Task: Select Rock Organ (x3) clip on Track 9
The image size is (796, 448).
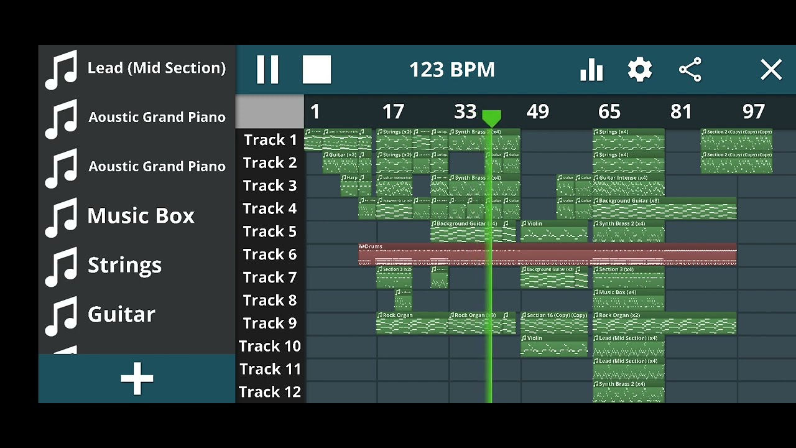Action: (x=475, y=324)
